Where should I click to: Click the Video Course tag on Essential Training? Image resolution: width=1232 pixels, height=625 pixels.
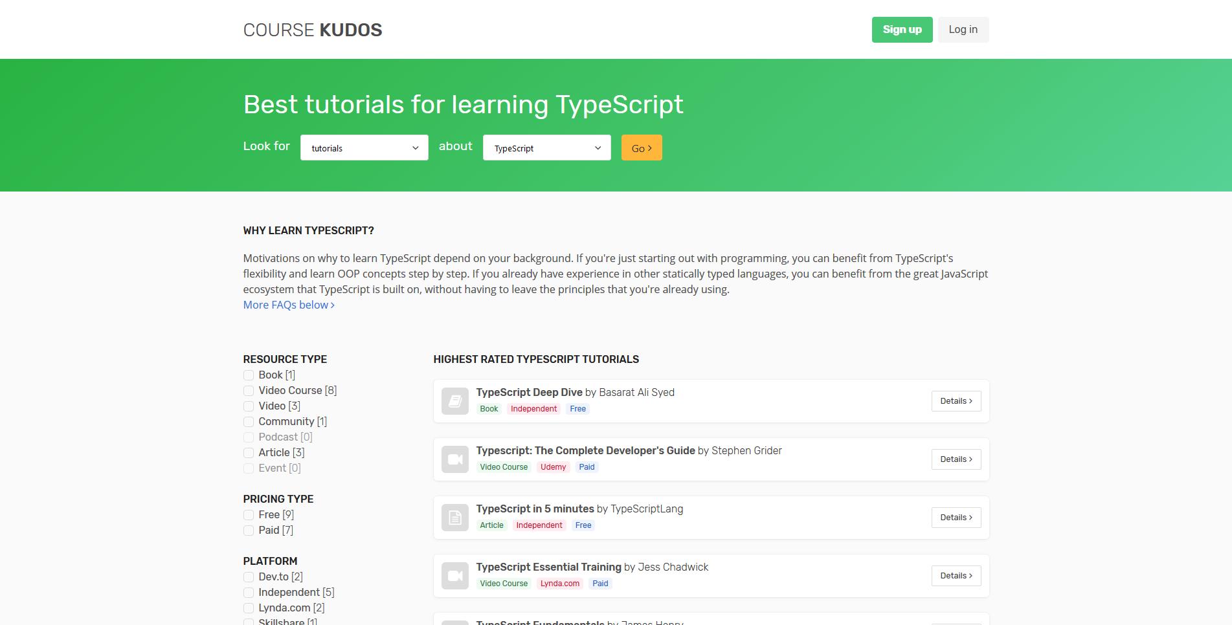(x=504, y=584)
